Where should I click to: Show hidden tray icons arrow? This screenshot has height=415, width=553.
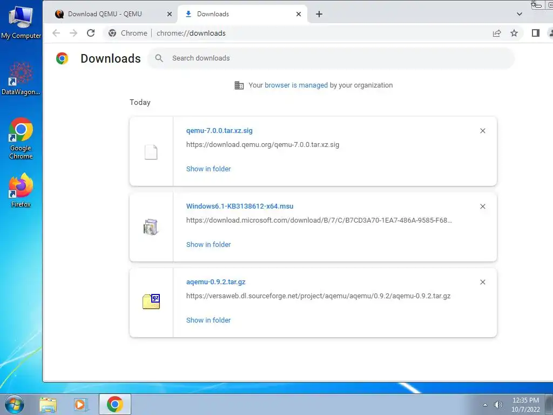pyautogui.click(x=485, y=405)
